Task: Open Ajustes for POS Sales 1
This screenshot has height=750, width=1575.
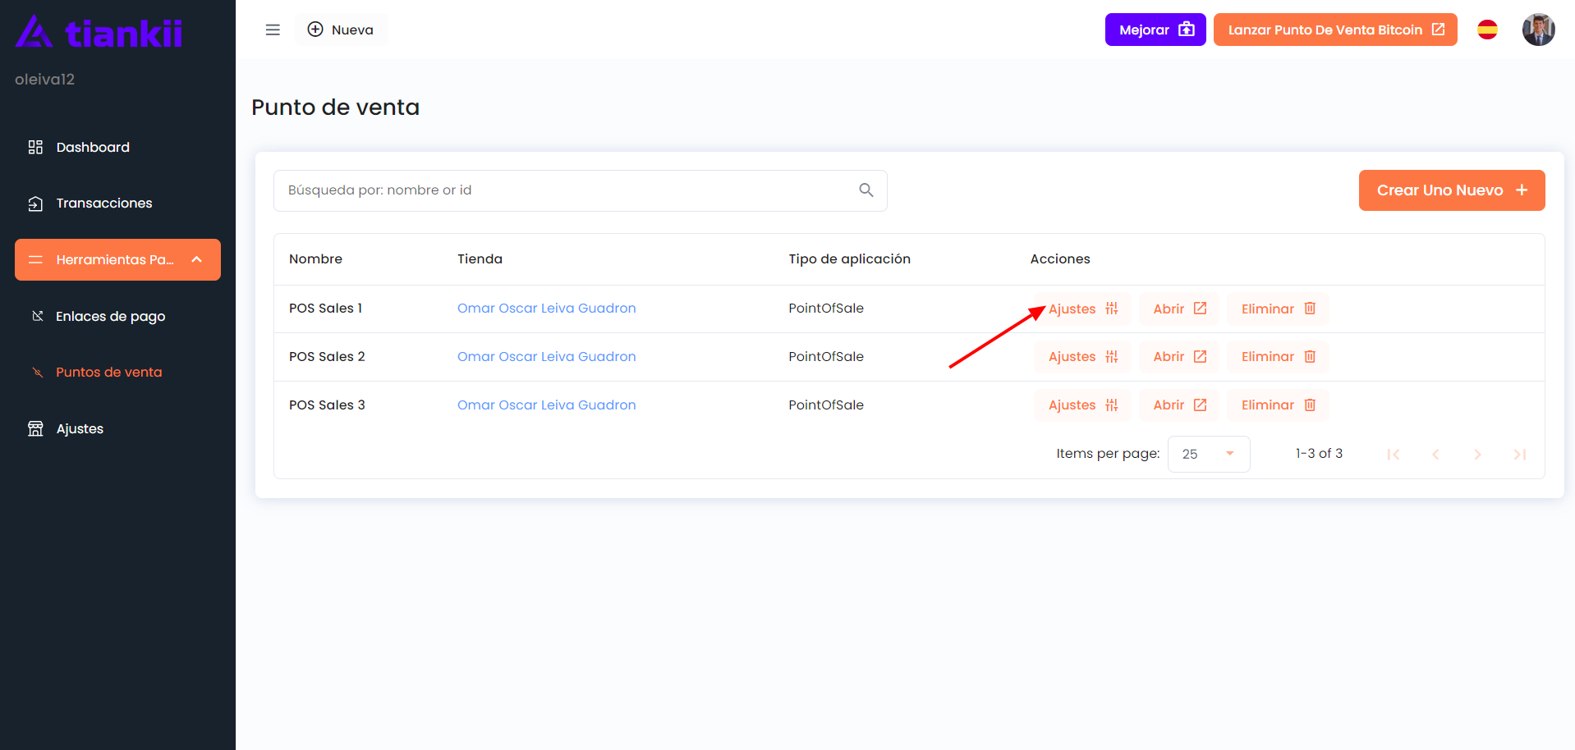Action: coord(1083,309)
